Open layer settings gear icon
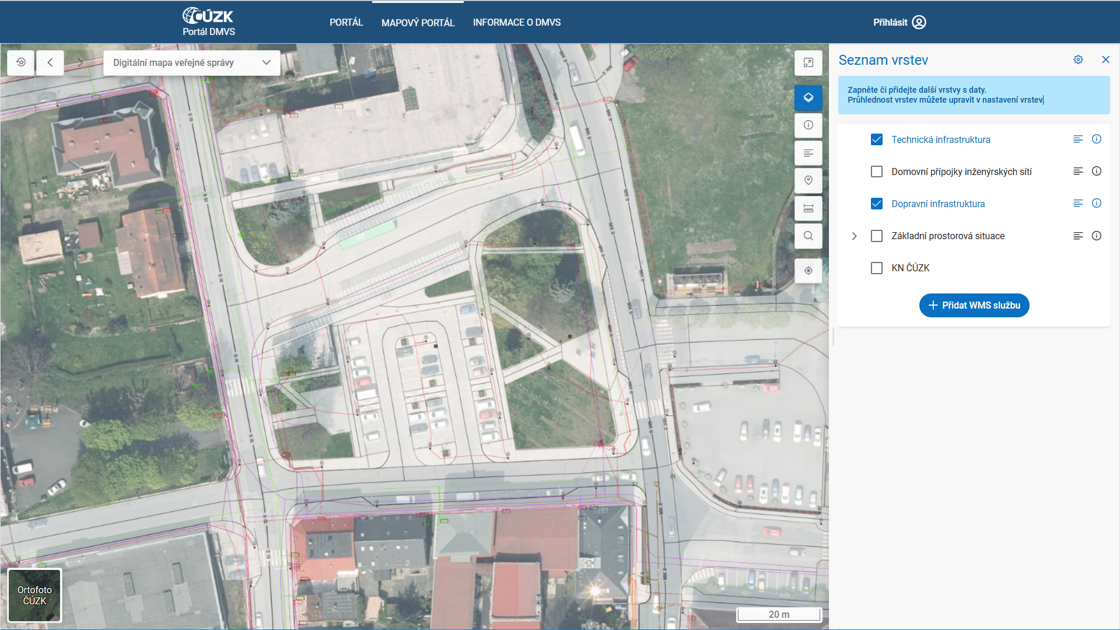Viewport: 1120px width, 630px height. pyautogui.click(x=1078, y=60)
